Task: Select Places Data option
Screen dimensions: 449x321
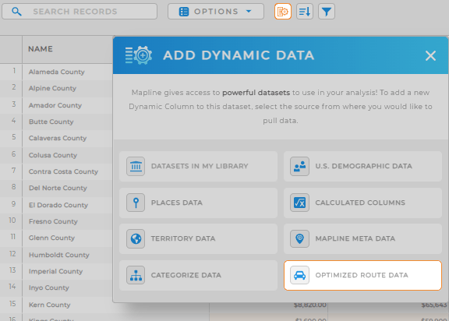Action: click(198, 203)
